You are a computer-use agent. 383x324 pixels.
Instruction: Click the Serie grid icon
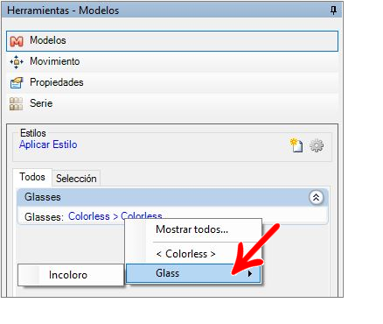(16, 104)
